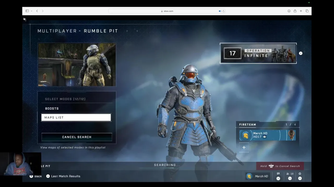Open the sidebar dropdown chevron in Safari
The height and width of the screenshot is (187, 334).
tap(31, 11)
